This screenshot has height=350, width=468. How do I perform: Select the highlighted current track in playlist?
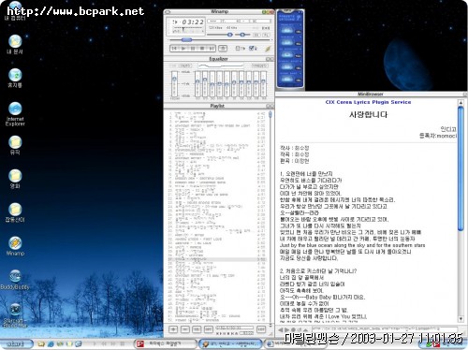click(217, 259)
